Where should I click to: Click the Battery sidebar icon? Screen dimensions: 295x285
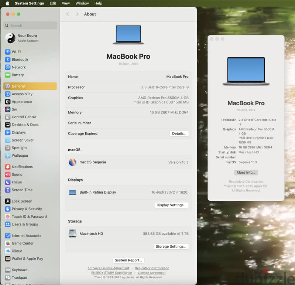click(x=7, y=75)
